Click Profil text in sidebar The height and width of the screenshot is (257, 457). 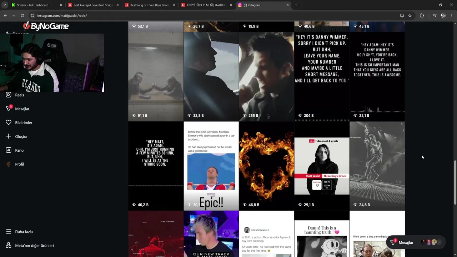coord(20,164)
